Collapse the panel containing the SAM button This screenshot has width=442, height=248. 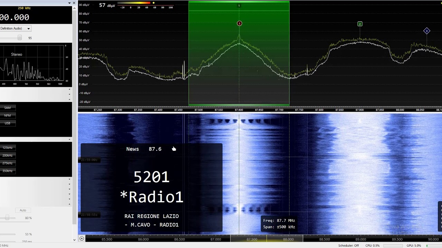pyautogui.click(x=69, y=100)
